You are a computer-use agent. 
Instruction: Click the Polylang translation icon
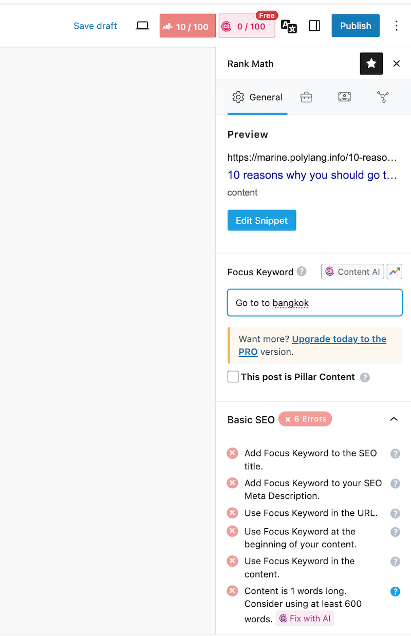coord(289,26)
